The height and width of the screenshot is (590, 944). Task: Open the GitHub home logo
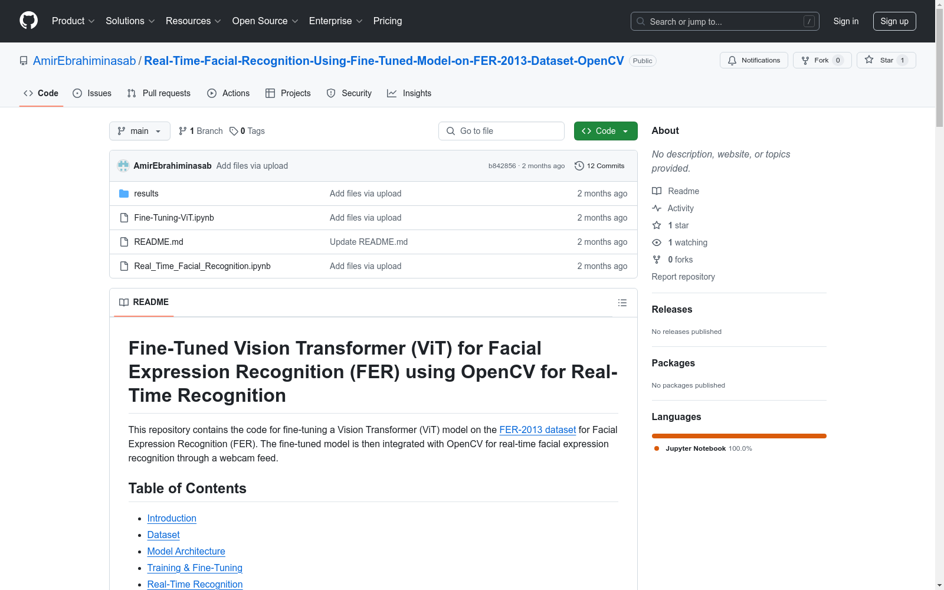28,21
